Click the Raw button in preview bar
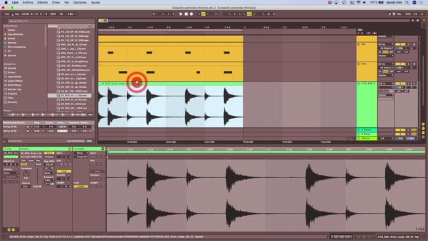 [x=91, y=114]
